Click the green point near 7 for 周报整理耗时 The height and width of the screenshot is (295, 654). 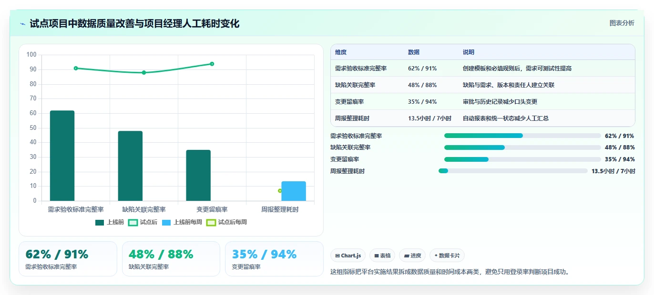pos(280,191)
